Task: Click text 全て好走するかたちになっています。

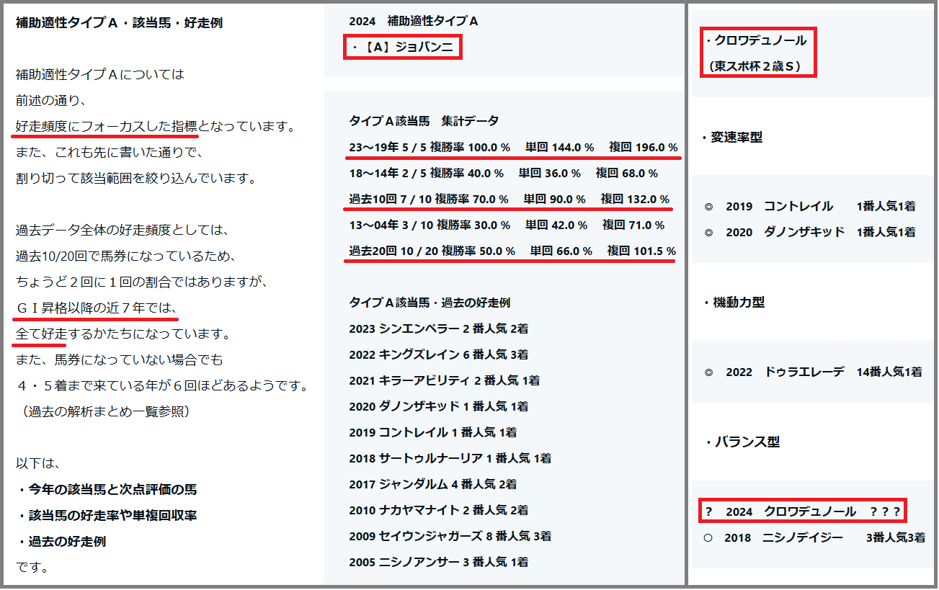Action: (x=123, y=334)
